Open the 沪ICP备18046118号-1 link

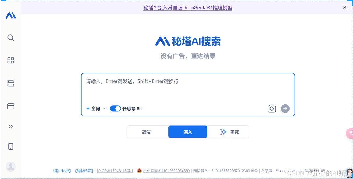pyautogui.click(x=115, y=171)
